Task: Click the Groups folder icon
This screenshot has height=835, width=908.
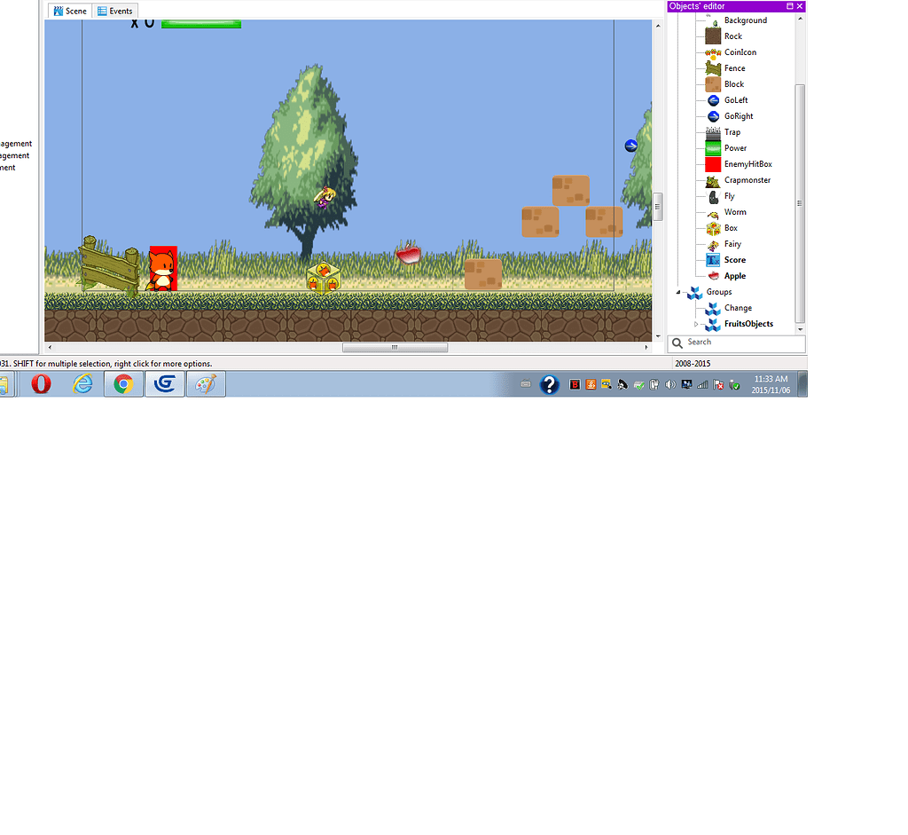Action: 695,293
